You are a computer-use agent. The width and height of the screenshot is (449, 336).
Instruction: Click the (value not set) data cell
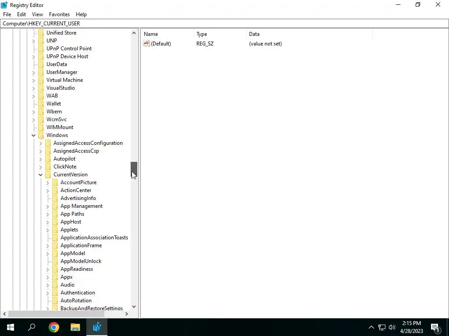[265, 43]
